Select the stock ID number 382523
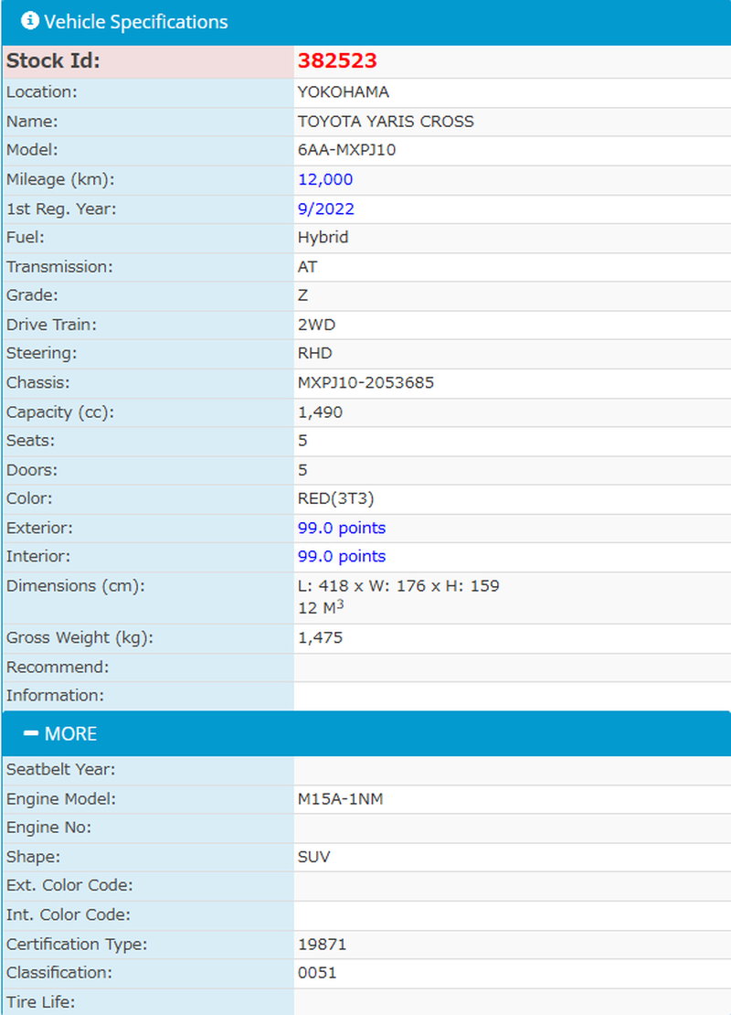 pos(337,61)
